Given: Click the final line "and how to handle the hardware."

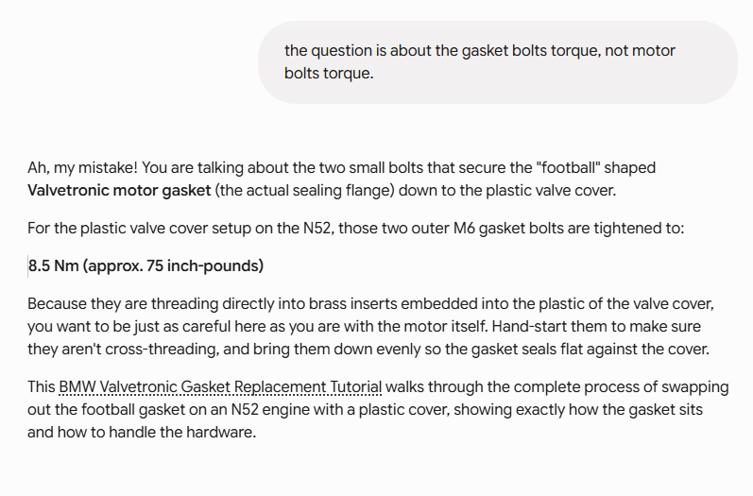Looking at the screenshot, I should coord(142,432).
